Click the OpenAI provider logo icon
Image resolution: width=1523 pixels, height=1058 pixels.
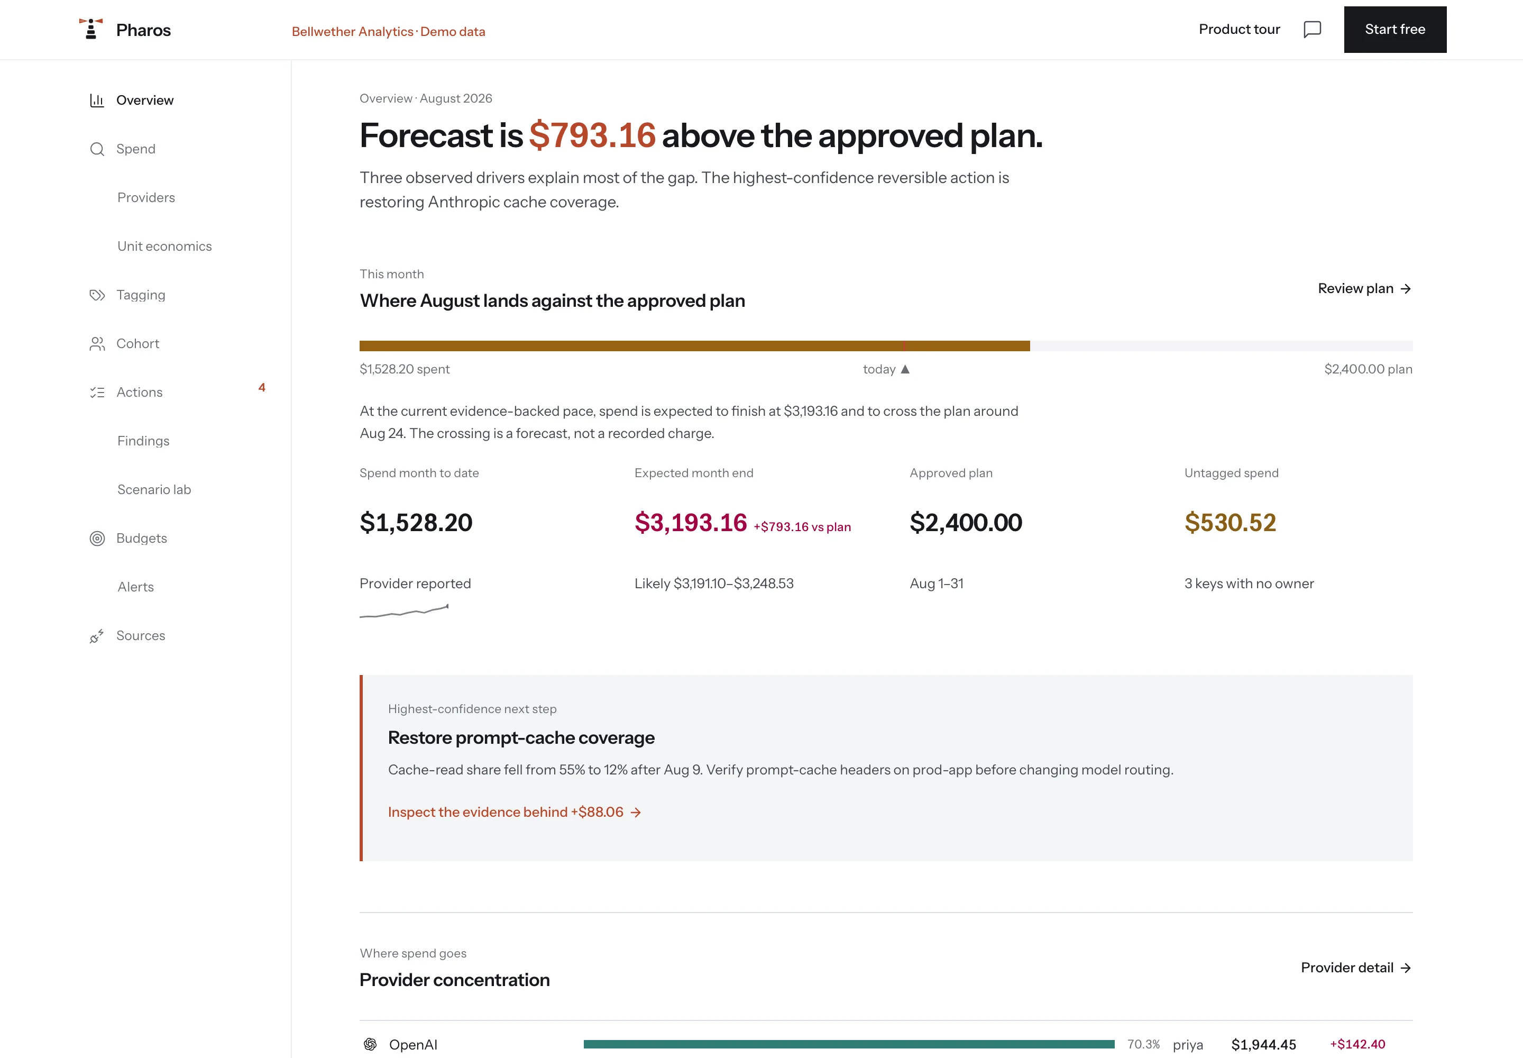371,1044
